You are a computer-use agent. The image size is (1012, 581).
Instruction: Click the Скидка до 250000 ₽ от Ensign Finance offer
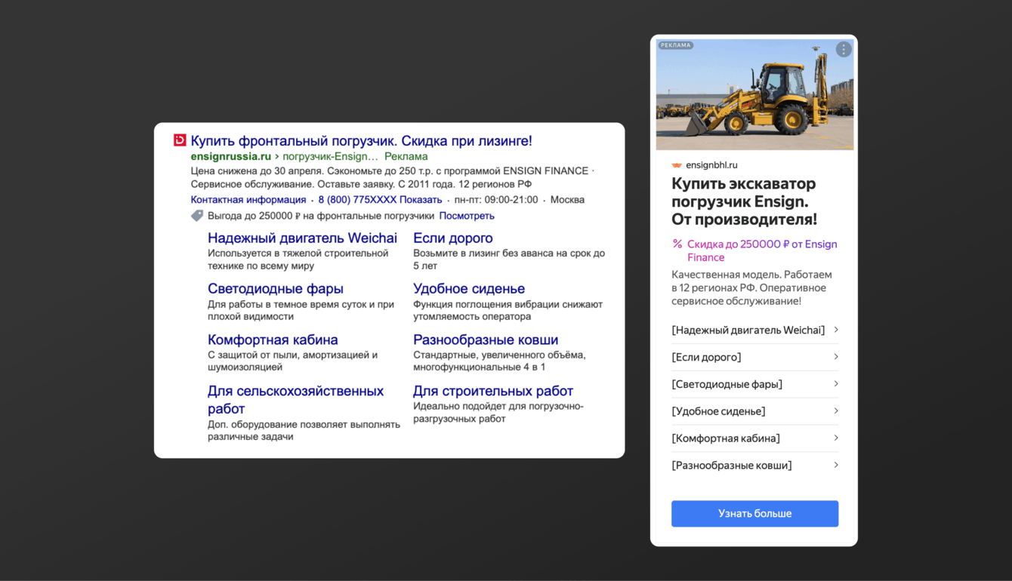(762, 251)
